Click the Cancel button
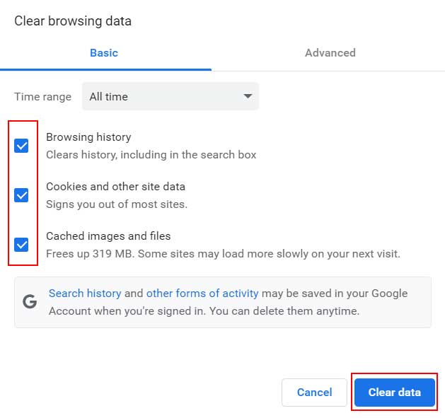The width and height of the screenshot is (445, 418). click(314, 392)
